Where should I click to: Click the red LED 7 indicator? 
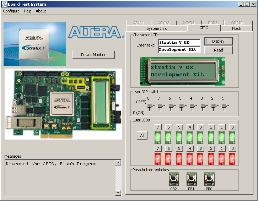tap(158, 159)
